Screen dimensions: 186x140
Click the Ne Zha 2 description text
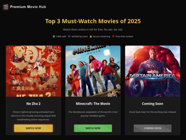coord(33,116)
